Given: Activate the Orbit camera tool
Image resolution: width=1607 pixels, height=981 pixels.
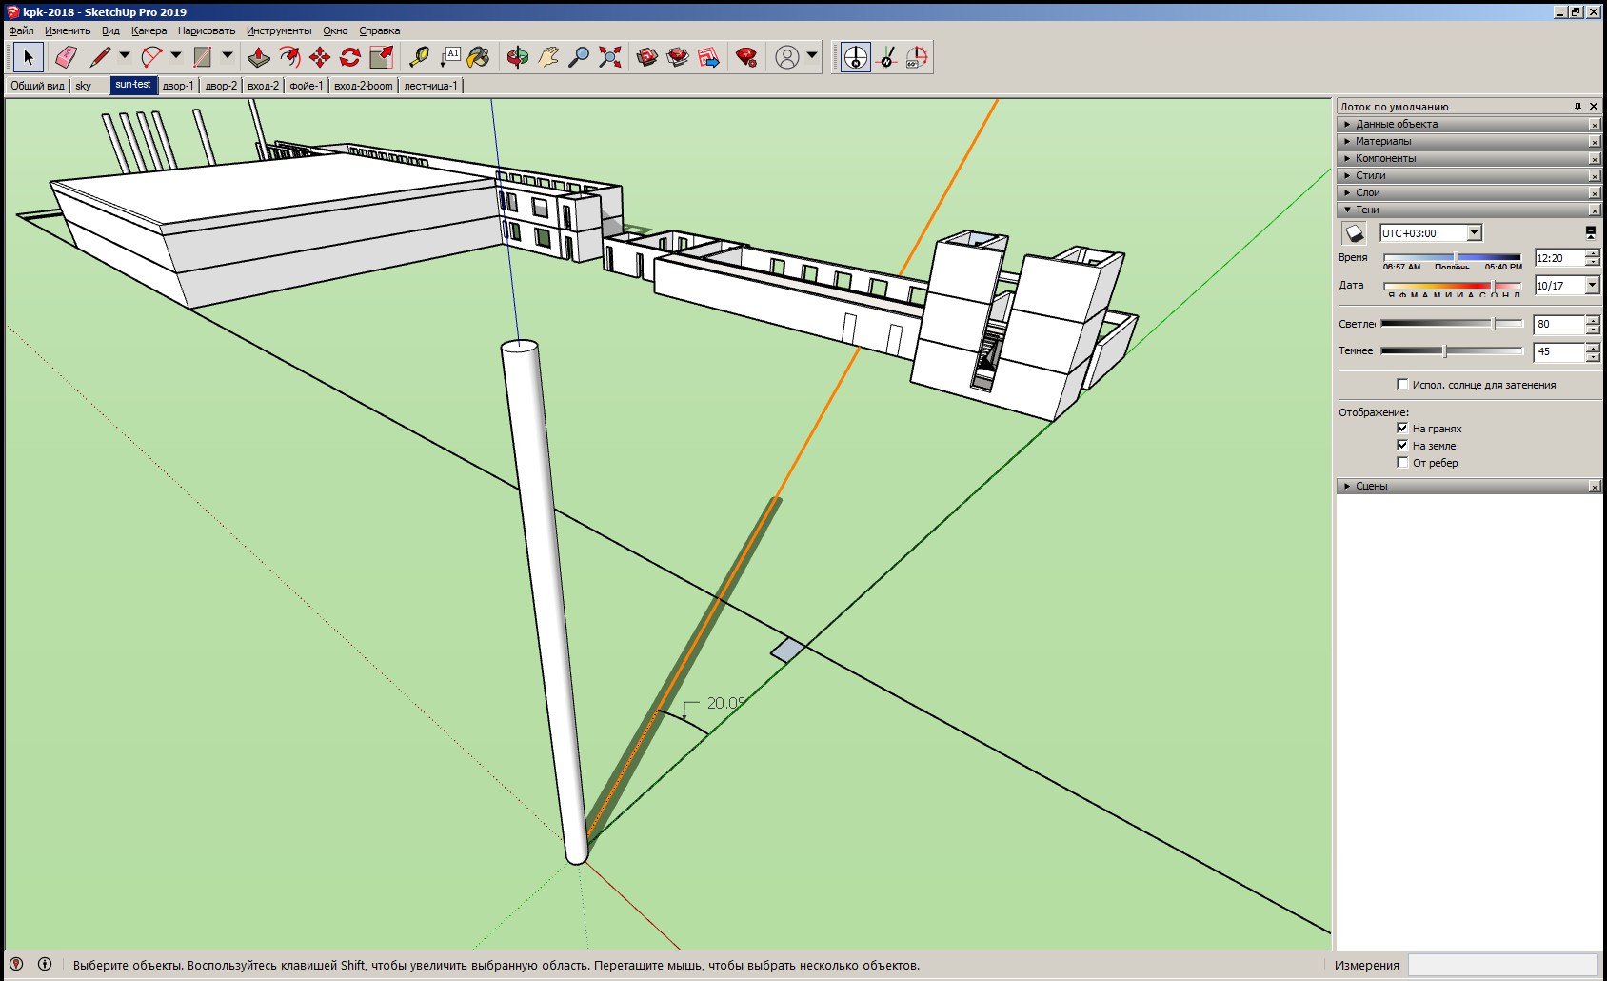Looking at the screenshot, I should (x=517, y=57).
